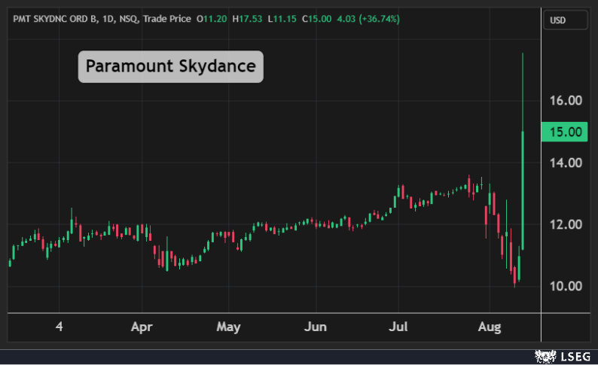
Task: Click the green 15.00 current price tag
Action: point(564,132)
